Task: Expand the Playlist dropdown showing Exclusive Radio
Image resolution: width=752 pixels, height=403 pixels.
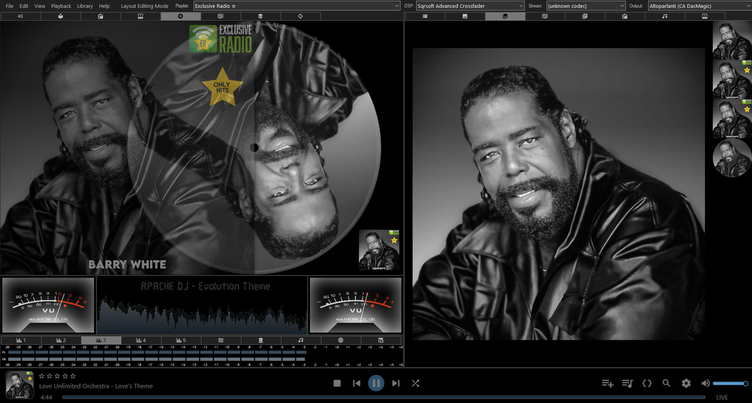Action: 297,6
